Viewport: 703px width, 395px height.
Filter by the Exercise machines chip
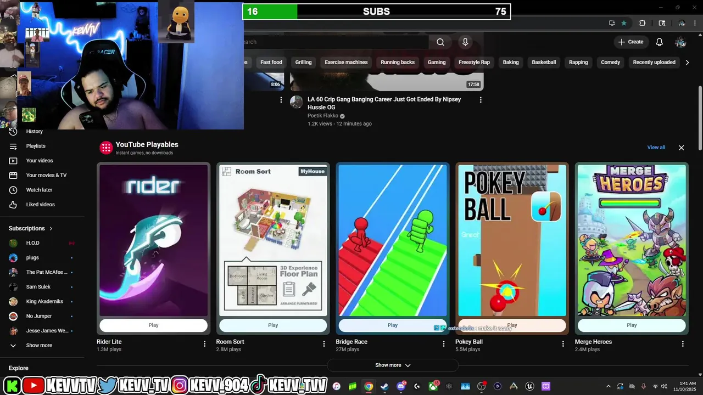[x=346, y=63]
